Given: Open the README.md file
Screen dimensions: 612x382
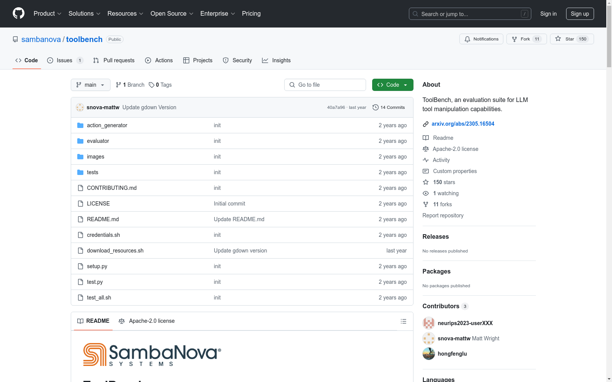Looking at the screenshot, I should [103, 219].
